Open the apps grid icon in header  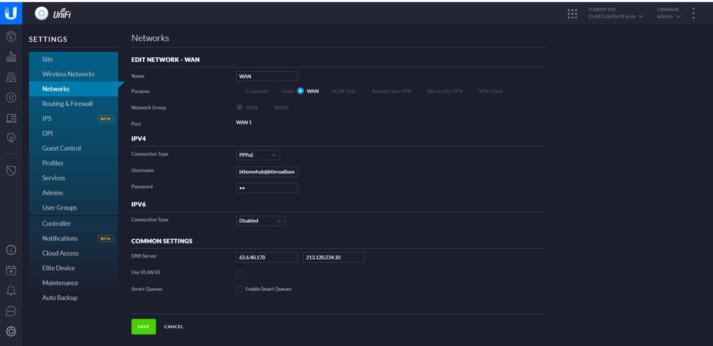click(x=572, y=14)
